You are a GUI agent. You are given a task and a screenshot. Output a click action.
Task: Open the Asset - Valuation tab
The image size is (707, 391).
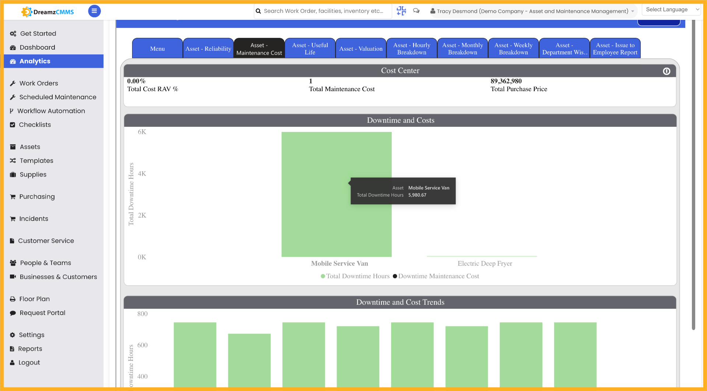360,48
